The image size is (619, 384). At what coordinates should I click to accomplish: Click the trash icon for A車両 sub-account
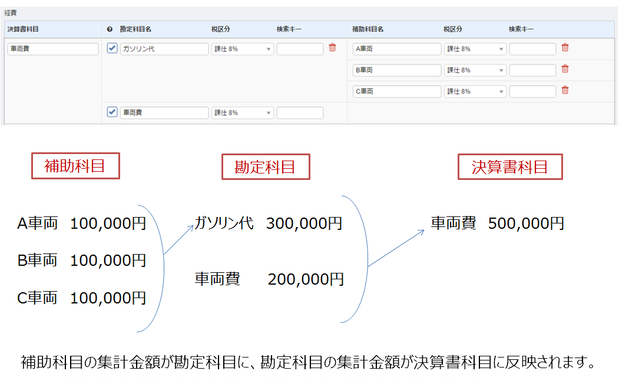coord(565,48)
